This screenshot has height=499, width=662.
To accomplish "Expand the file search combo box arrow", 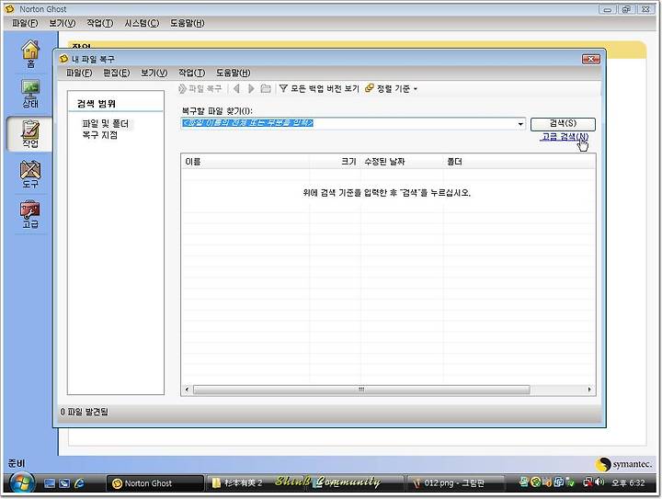I will pos(520,123).
